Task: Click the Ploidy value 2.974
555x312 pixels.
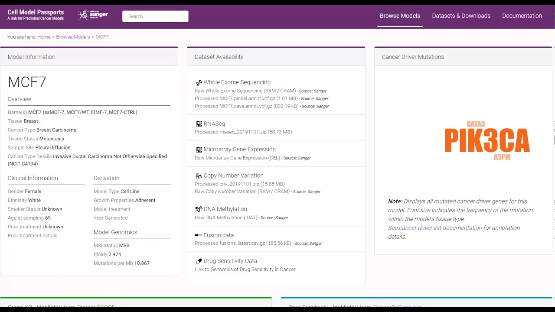Action: click(x=114, y=254)
